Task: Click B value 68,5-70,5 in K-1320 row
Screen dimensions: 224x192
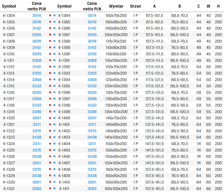Action: point(179,118)
